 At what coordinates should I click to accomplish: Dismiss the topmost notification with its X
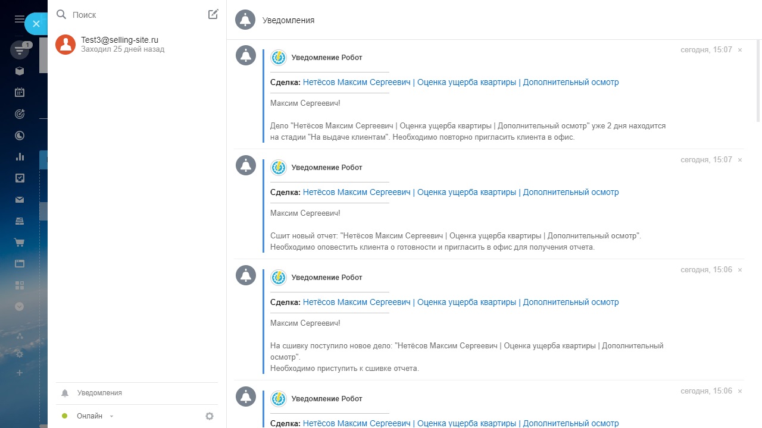pos(740,50)
